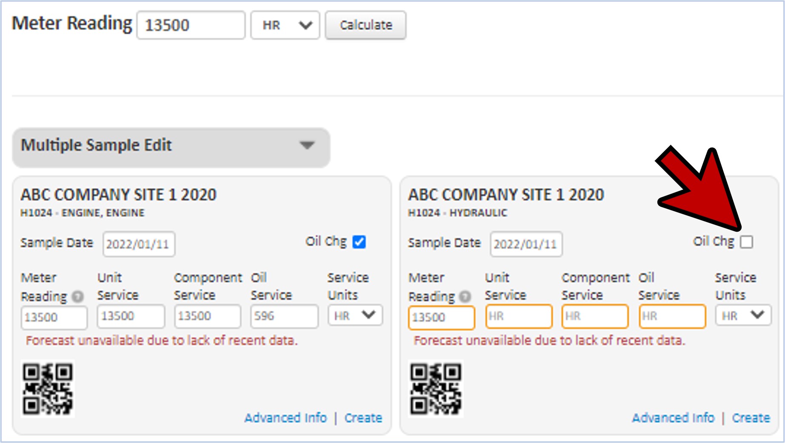Click Engine Meter Reading help icon
The image size is (785, 443).
click(78, 296)
